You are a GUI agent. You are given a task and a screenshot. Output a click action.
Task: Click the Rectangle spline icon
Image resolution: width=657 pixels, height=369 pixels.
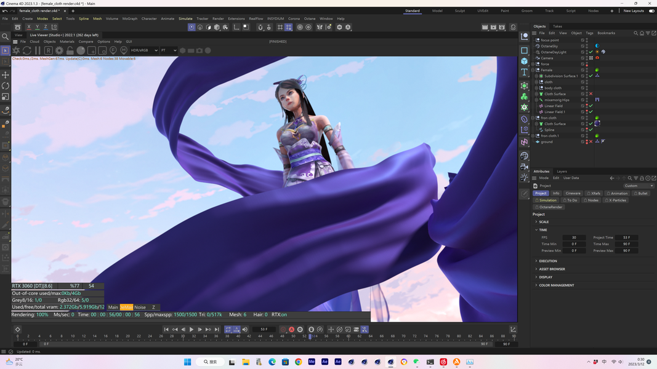[524, 50]
